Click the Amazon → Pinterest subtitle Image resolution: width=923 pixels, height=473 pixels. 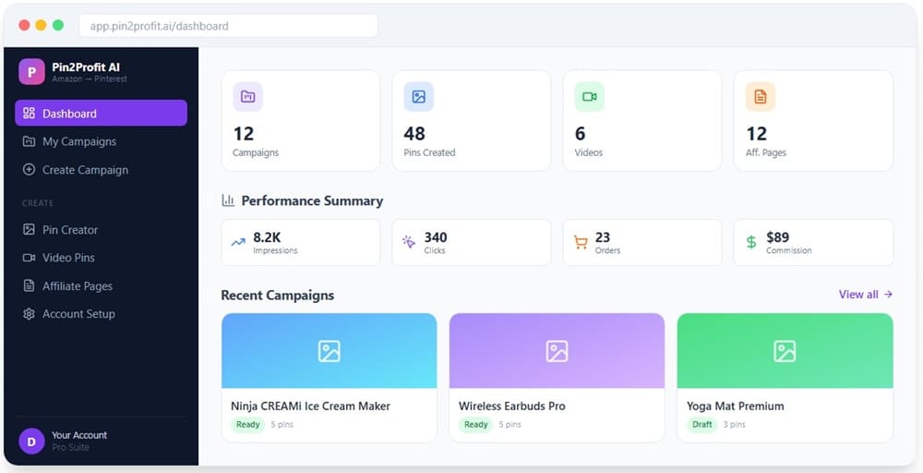(90, 79)
